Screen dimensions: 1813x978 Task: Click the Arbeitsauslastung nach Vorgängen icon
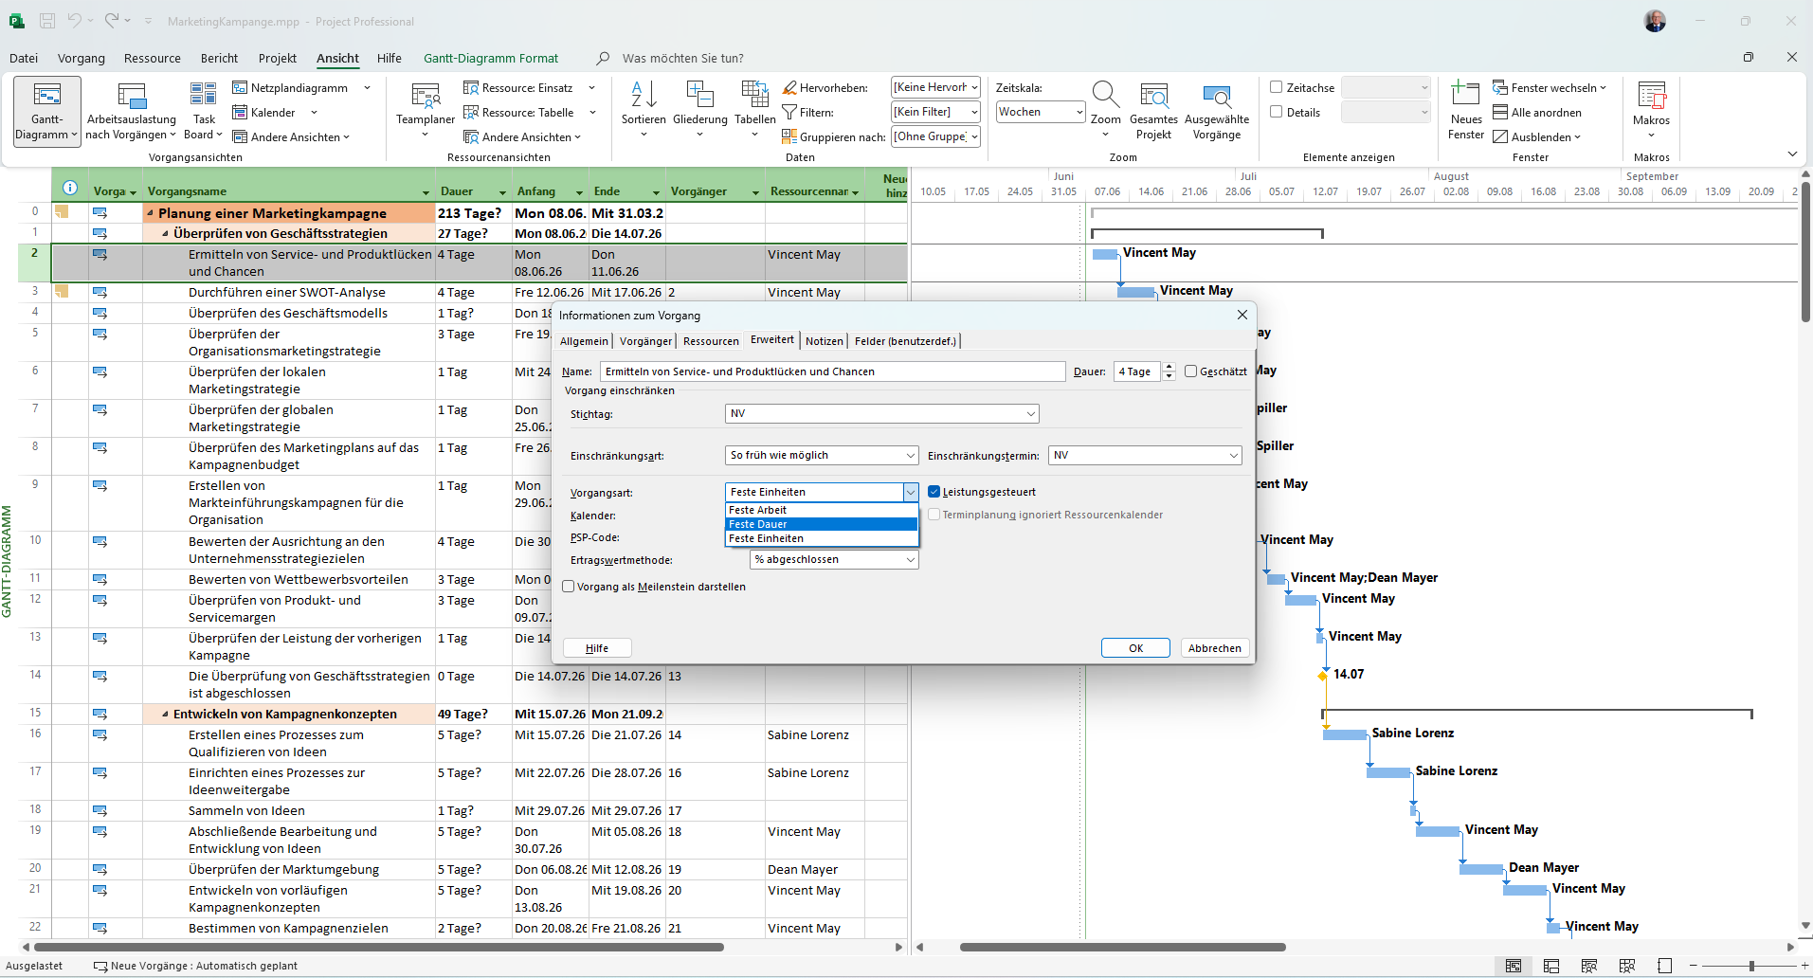(131, 96)
